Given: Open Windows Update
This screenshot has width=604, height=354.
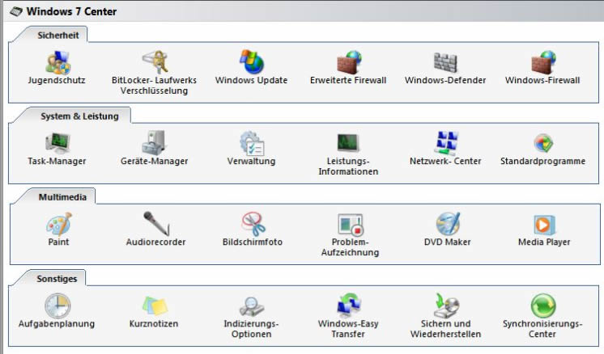Looking at the screenshot, I should (251, 62).
